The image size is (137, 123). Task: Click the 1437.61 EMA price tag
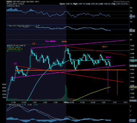pos(133,87)
